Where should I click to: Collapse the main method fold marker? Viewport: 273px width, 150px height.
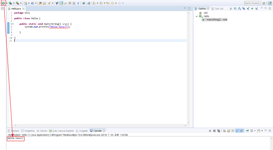(13, 24)
